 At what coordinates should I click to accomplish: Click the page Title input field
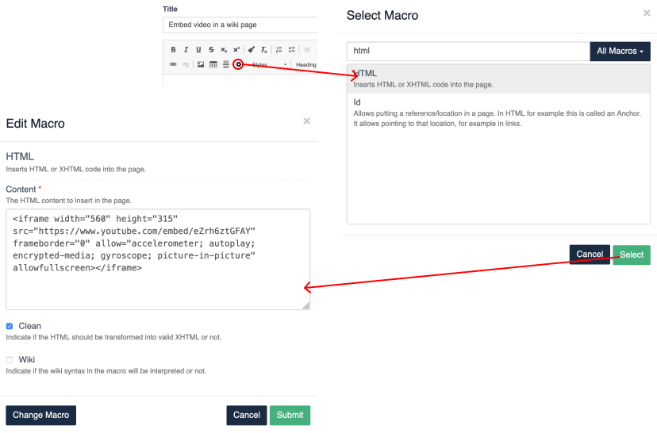(x=240, y=25)
